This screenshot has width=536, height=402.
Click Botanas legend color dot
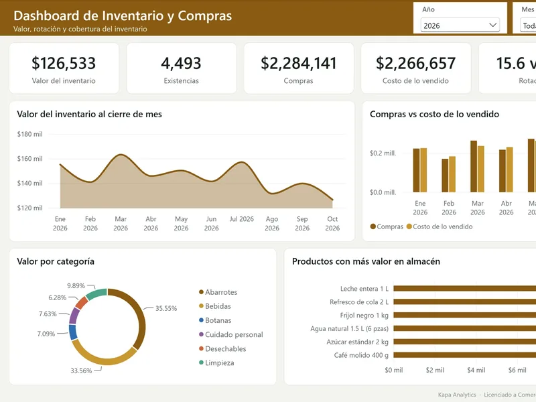pos(202,320)
